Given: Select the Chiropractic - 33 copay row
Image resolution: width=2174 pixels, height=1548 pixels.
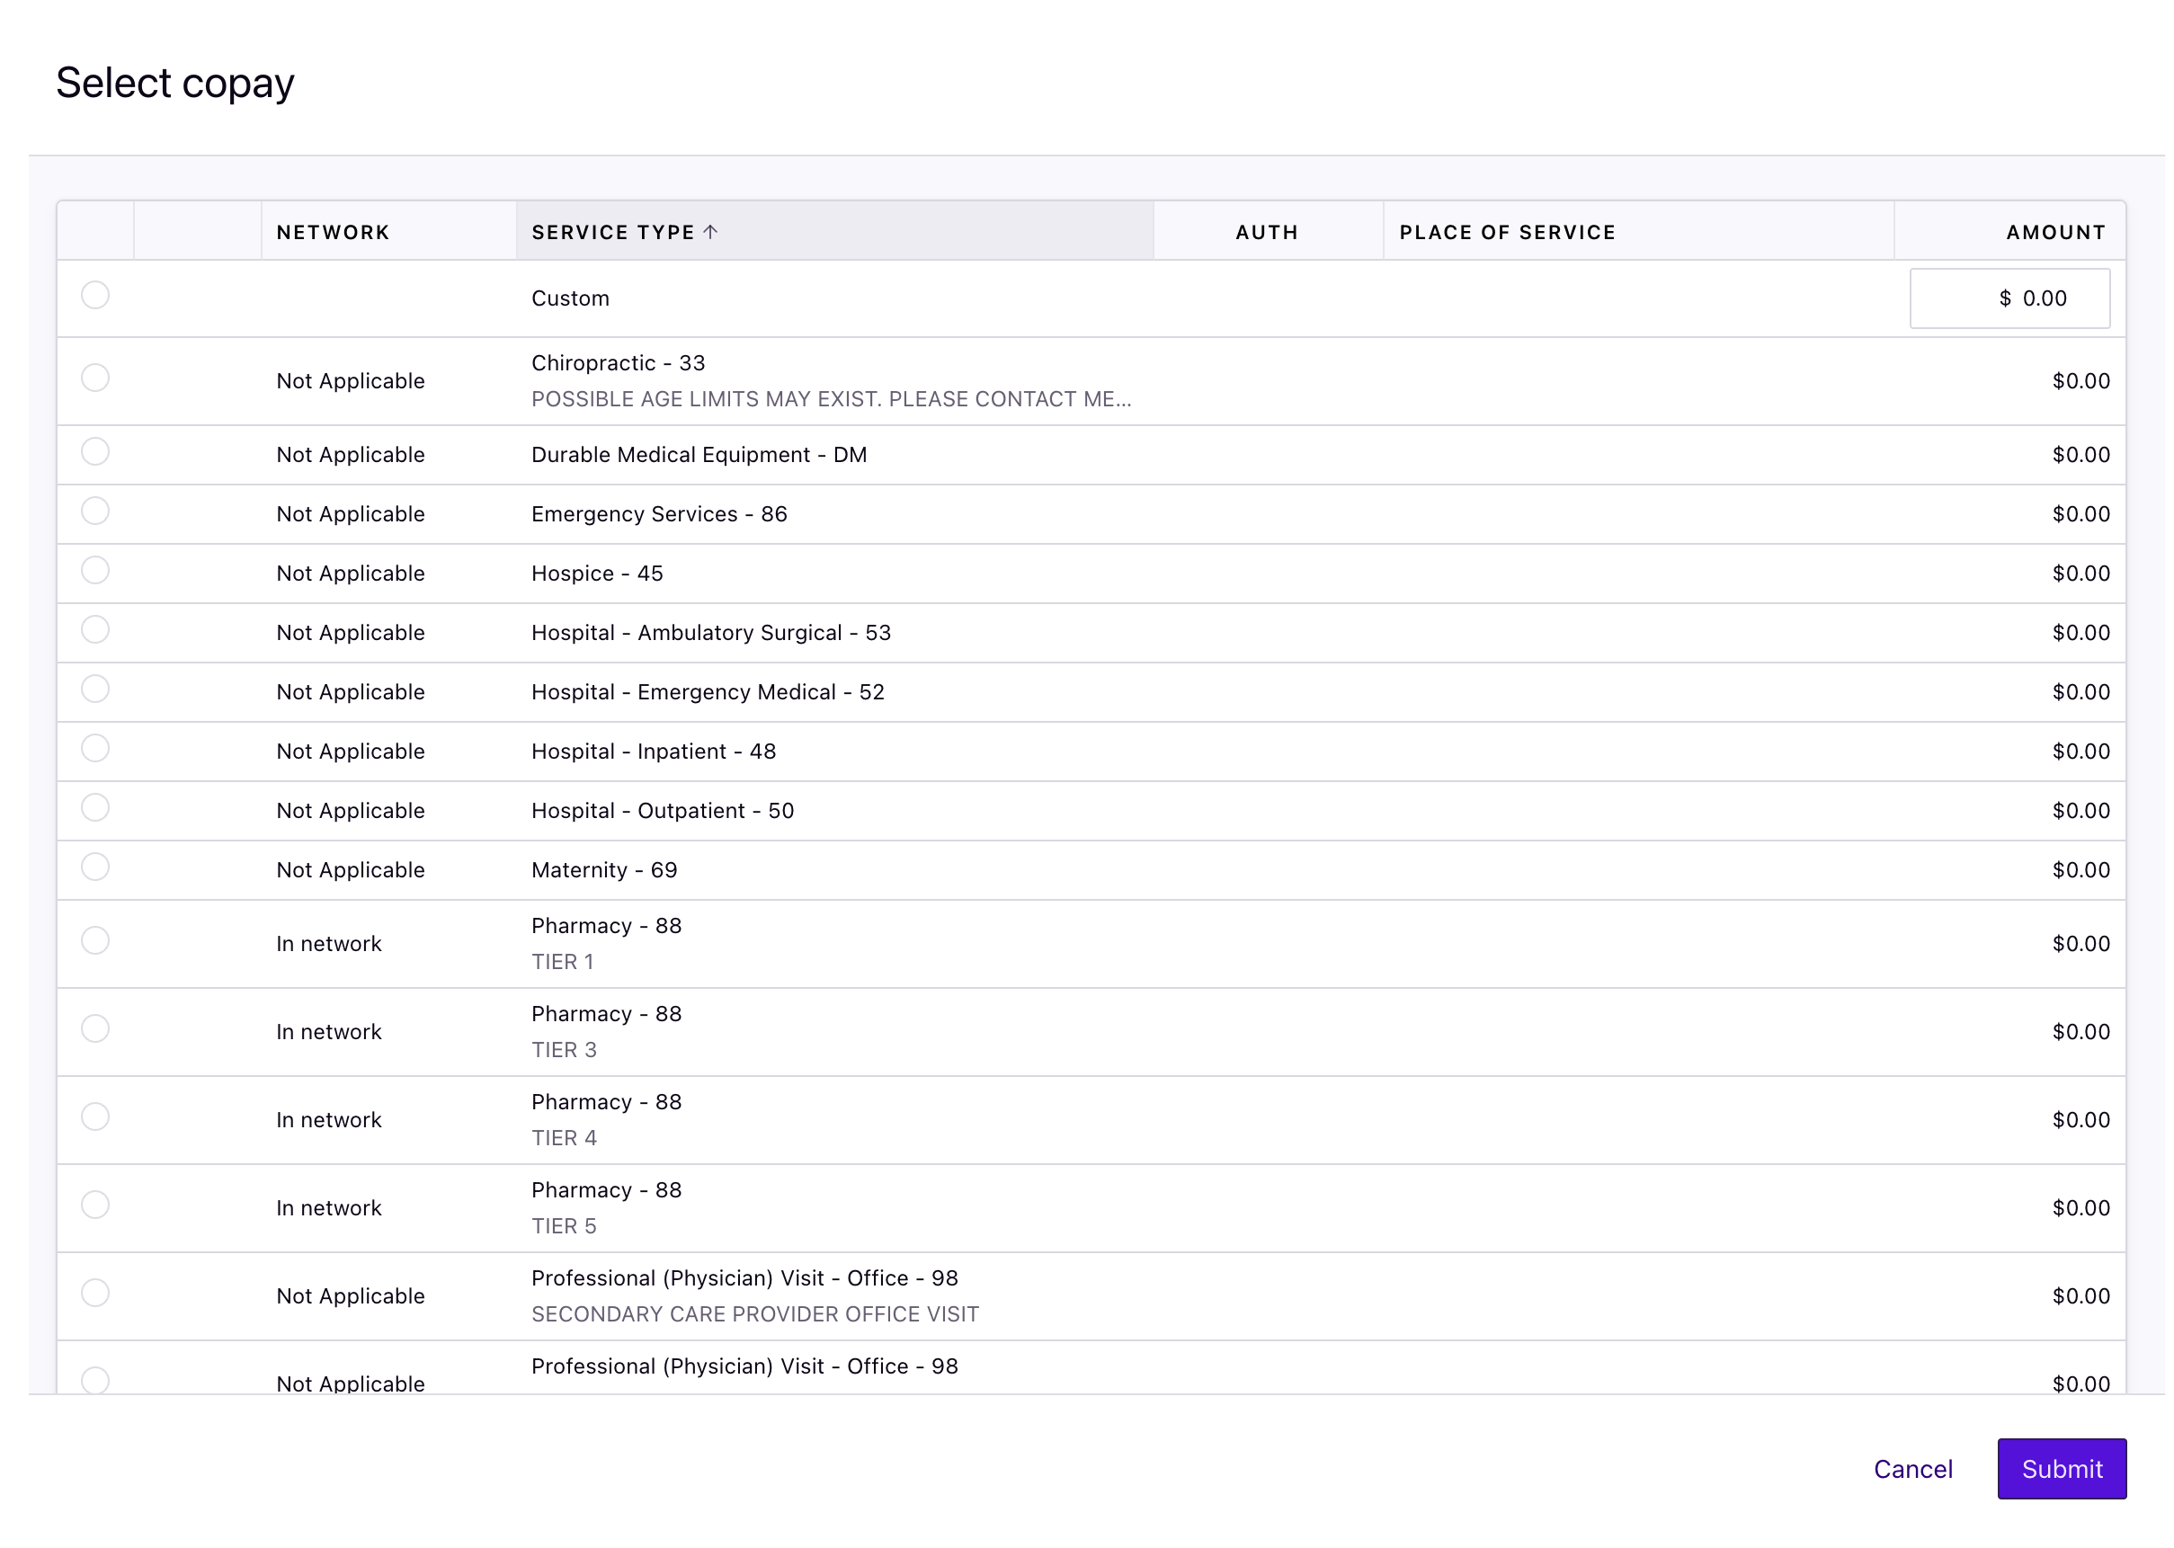Looking at the screenshot, I should pyautogui.click(x=95, y=378).
